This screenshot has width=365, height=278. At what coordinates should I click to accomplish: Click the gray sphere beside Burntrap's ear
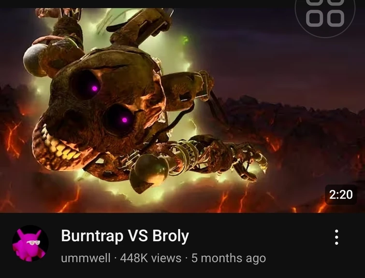pos(35,60)
